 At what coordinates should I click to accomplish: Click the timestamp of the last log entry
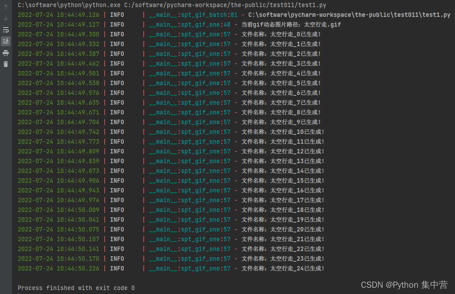click(x=60, y=268)
